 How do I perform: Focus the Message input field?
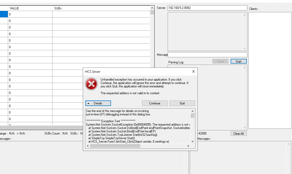[x=207, y=55]
